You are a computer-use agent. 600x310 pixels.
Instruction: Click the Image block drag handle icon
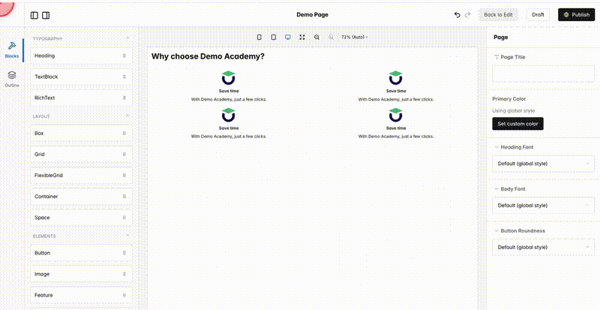tap(124, 274)
